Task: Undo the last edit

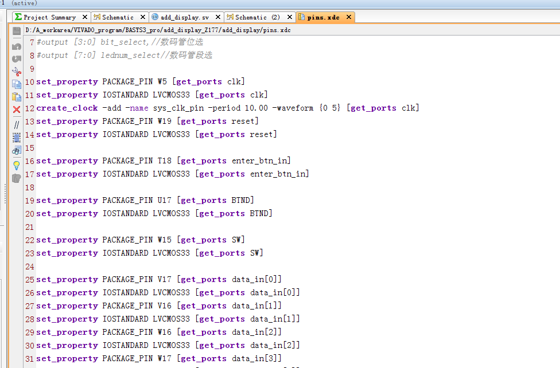Action: pos(17,46)
